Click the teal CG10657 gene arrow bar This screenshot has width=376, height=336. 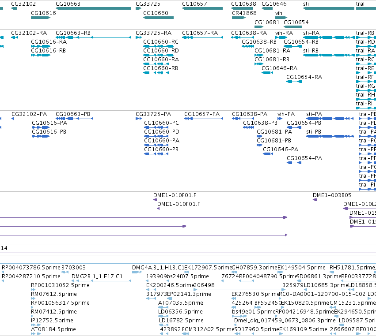[202, 8]
